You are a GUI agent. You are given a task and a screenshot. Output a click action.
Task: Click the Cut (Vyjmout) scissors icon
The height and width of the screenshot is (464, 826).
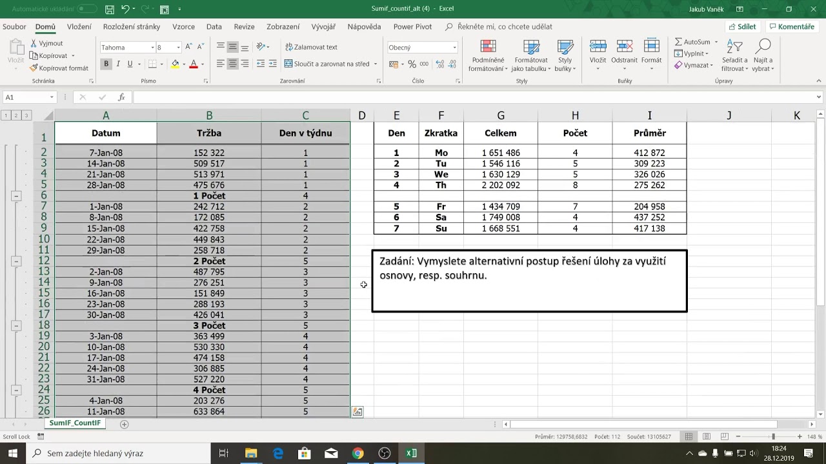[34, 43]
